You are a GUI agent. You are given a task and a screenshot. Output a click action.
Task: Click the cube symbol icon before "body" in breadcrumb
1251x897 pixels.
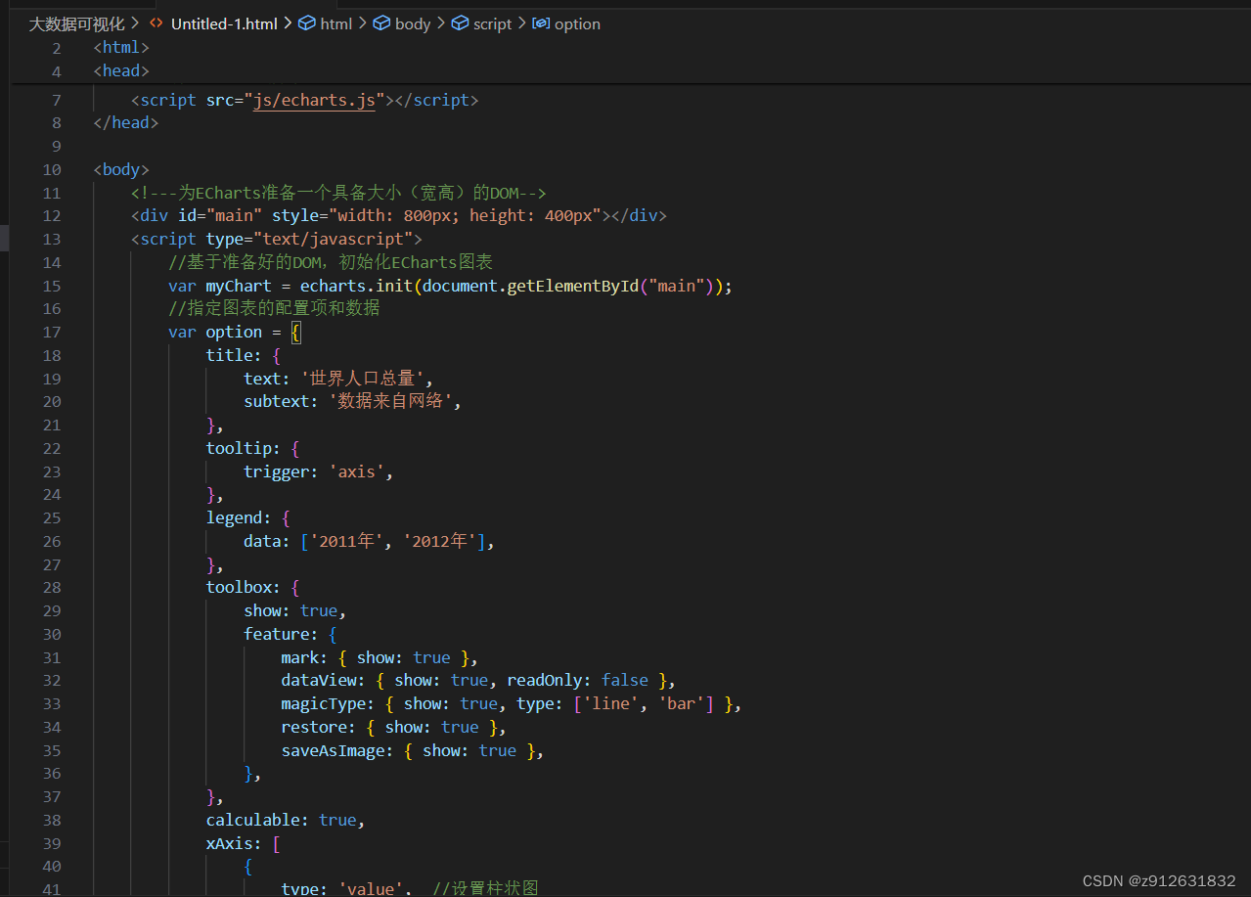click(x=381, y=23)
